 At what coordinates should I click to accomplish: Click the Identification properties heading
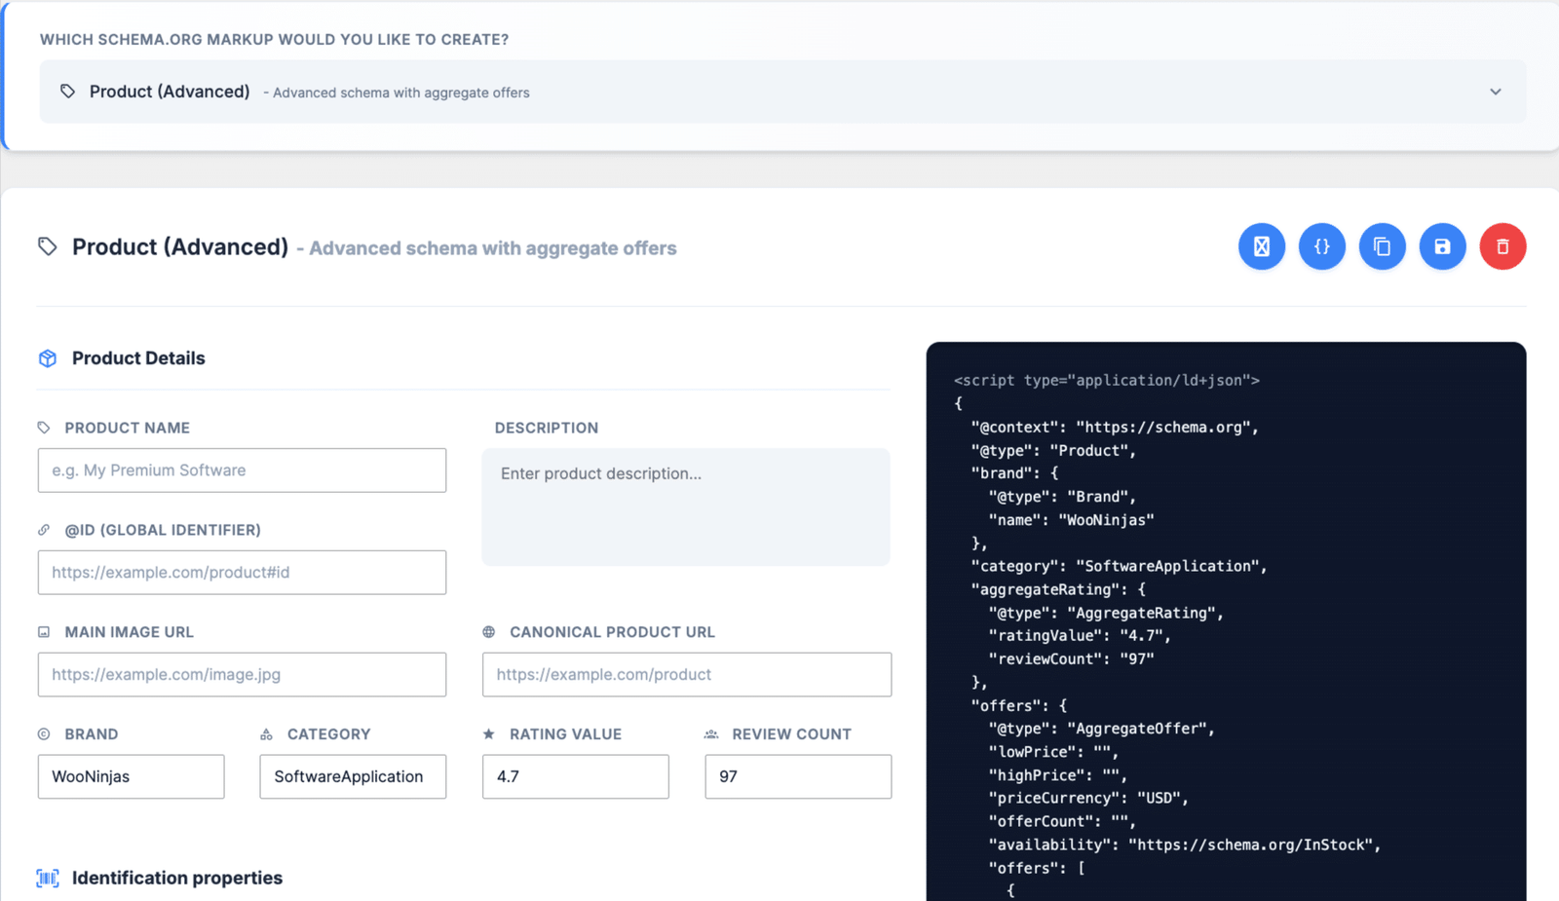pyautogui.click(x=177, y=878)
